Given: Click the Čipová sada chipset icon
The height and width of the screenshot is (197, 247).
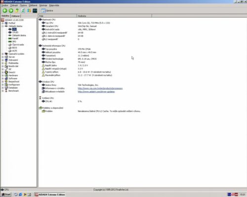Looking at the screenshot, I should tap(10, 45).
